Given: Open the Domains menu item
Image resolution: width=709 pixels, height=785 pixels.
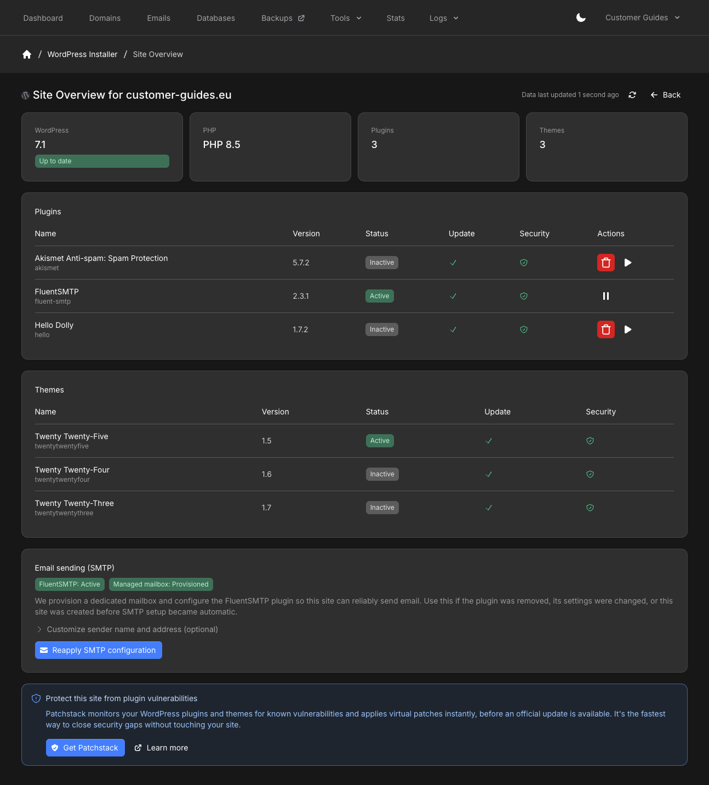Looking at the screenshot, I should point(105,18).
